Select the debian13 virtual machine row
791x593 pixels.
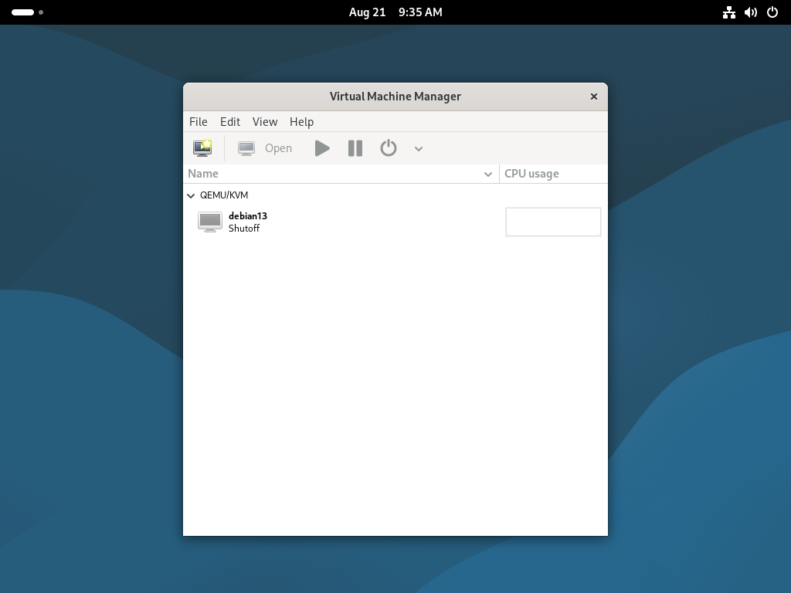tap(340, 222)
